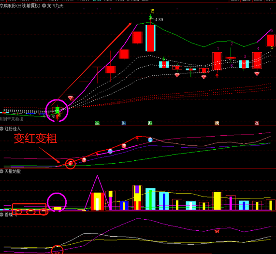Click the 用到未来数据 notice text
The height and width of the screenshot is (254, 276).
point(12,119)
